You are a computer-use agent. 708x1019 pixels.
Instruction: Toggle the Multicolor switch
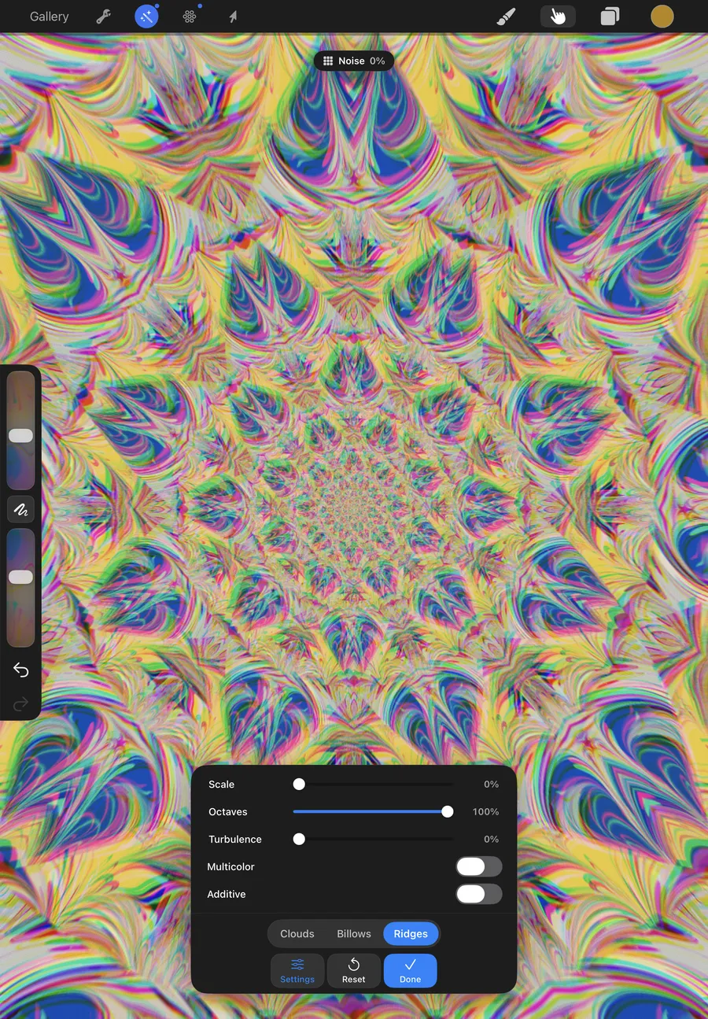(x=479, y=866)
